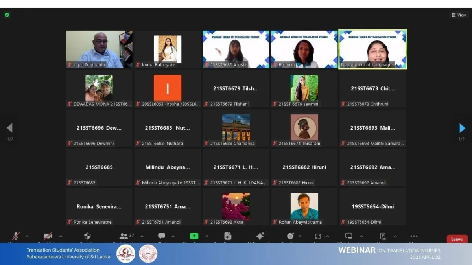472x265 pixels.
Task: Open the Reactions smiley icon
Action: coord(291,236)
